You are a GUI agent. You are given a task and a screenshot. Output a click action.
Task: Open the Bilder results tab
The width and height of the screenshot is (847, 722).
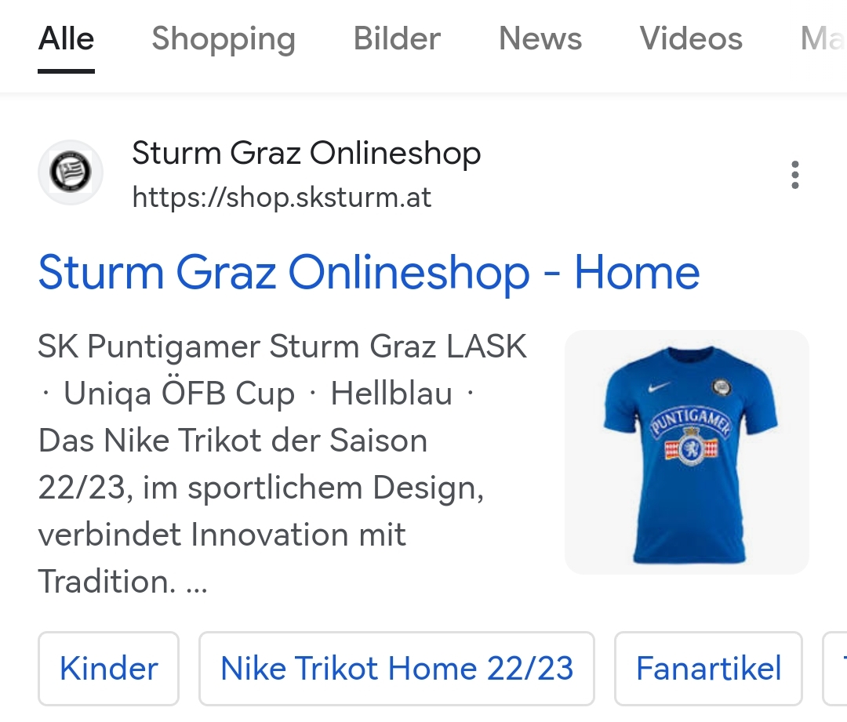point(397,39)
